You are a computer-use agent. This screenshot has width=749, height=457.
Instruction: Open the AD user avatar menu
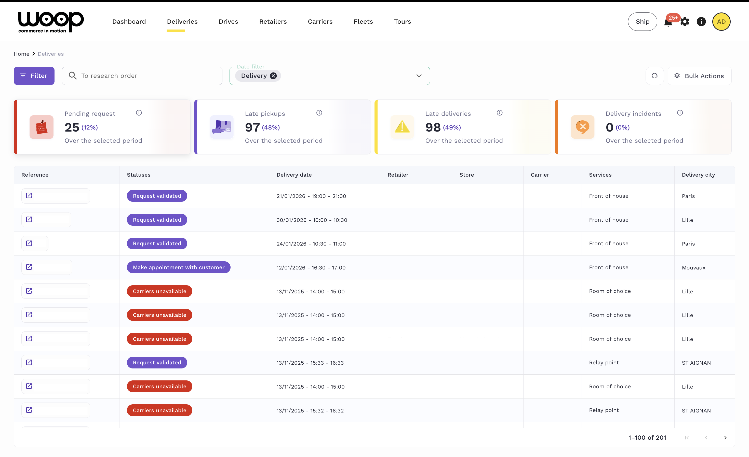[721, 22]
